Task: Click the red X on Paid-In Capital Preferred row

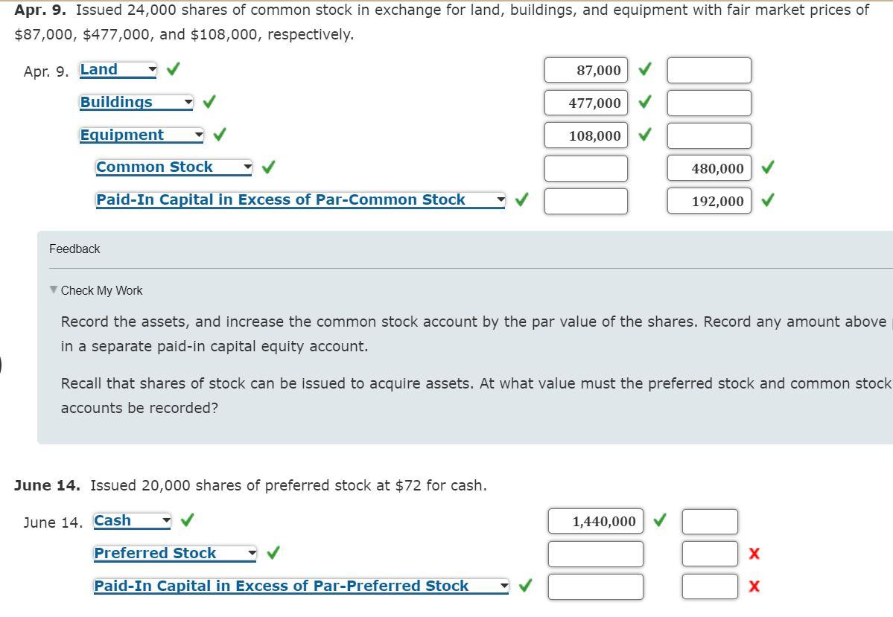Action: tap(754, 586)
